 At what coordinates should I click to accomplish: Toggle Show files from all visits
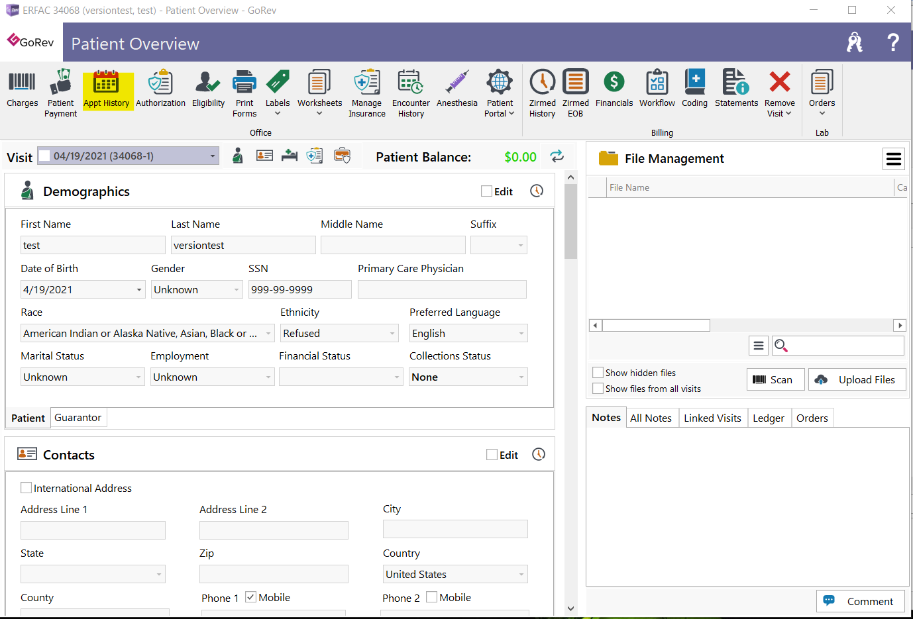(x=598, y=389)
